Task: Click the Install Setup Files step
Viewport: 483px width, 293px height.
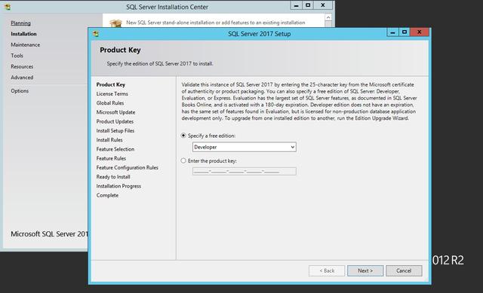Action: click(x=115, y=130)
